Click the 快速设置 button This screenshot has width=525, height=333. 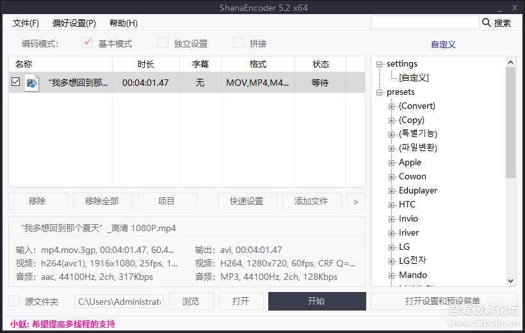point(247,201)
